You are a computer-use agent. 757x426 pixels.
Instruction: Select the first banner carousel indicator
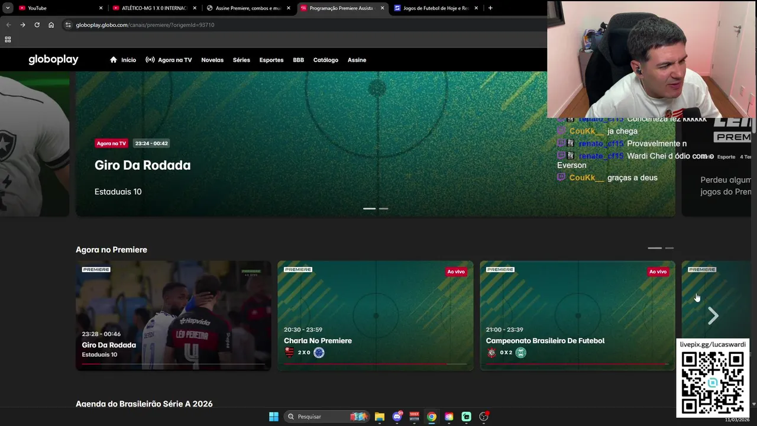[x=369, y=208]
